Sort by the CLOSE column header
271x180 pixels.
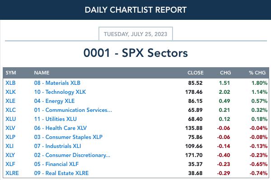pos(196,73)
